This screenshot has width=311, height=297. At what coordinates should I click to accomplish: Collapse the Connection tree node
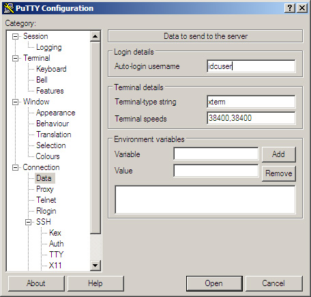(x=15, y=167)
